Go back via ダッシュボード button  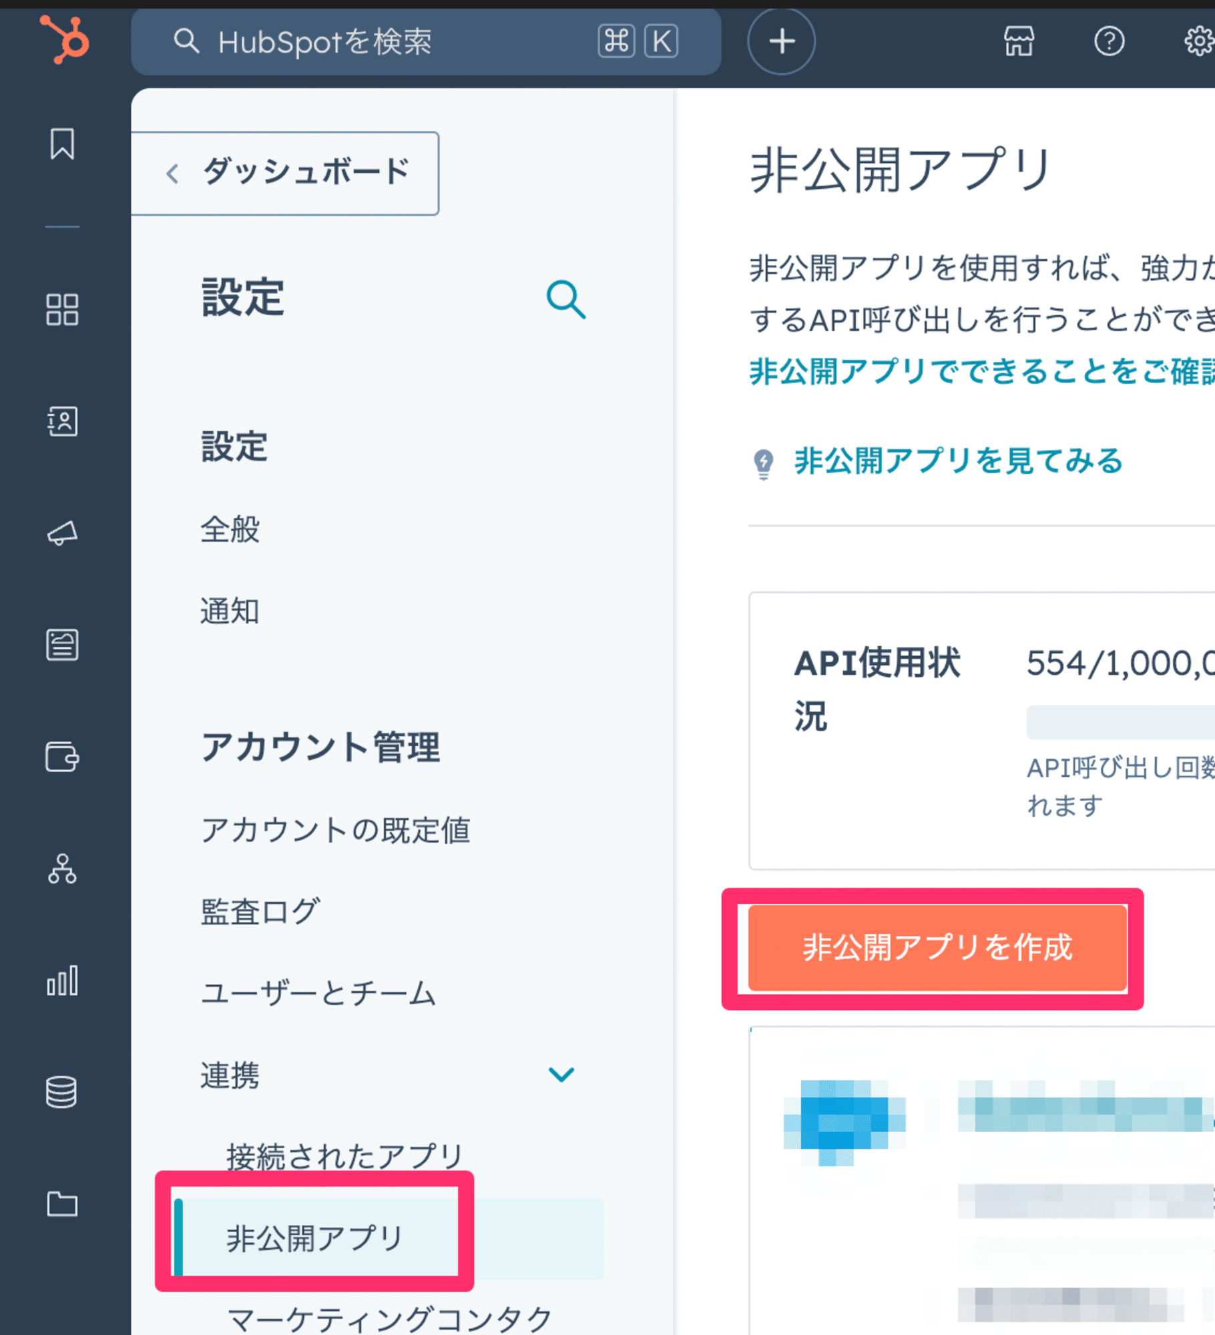tap(285, 173)
